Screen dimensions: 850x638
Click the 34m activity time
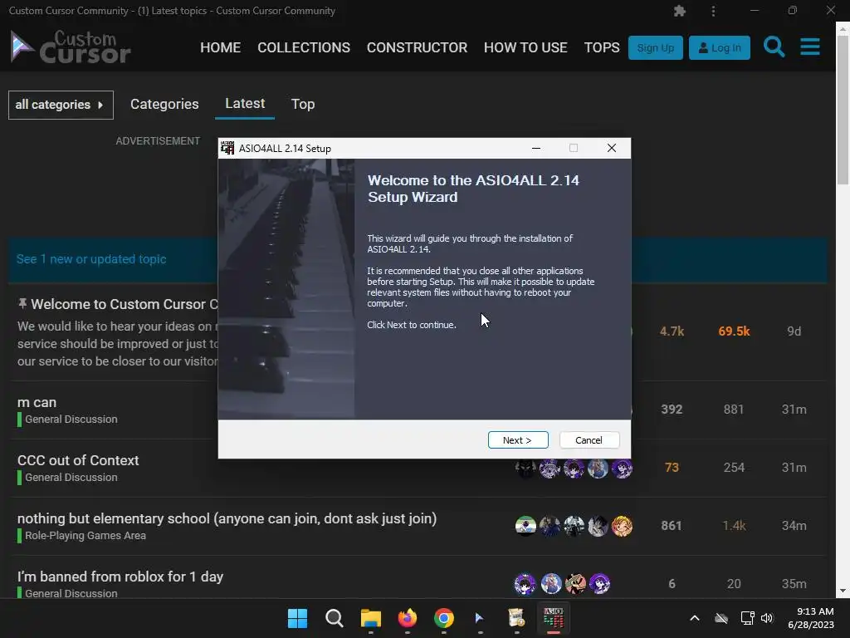point(794,525)
